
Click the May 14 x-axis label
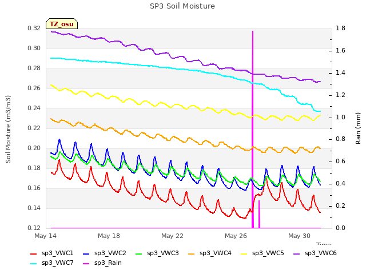[46, 236]
